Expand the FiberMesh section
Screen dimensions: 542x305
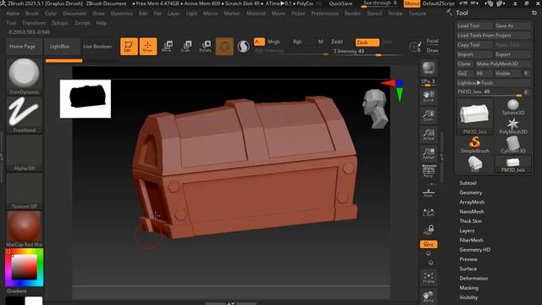pos(471,240)
